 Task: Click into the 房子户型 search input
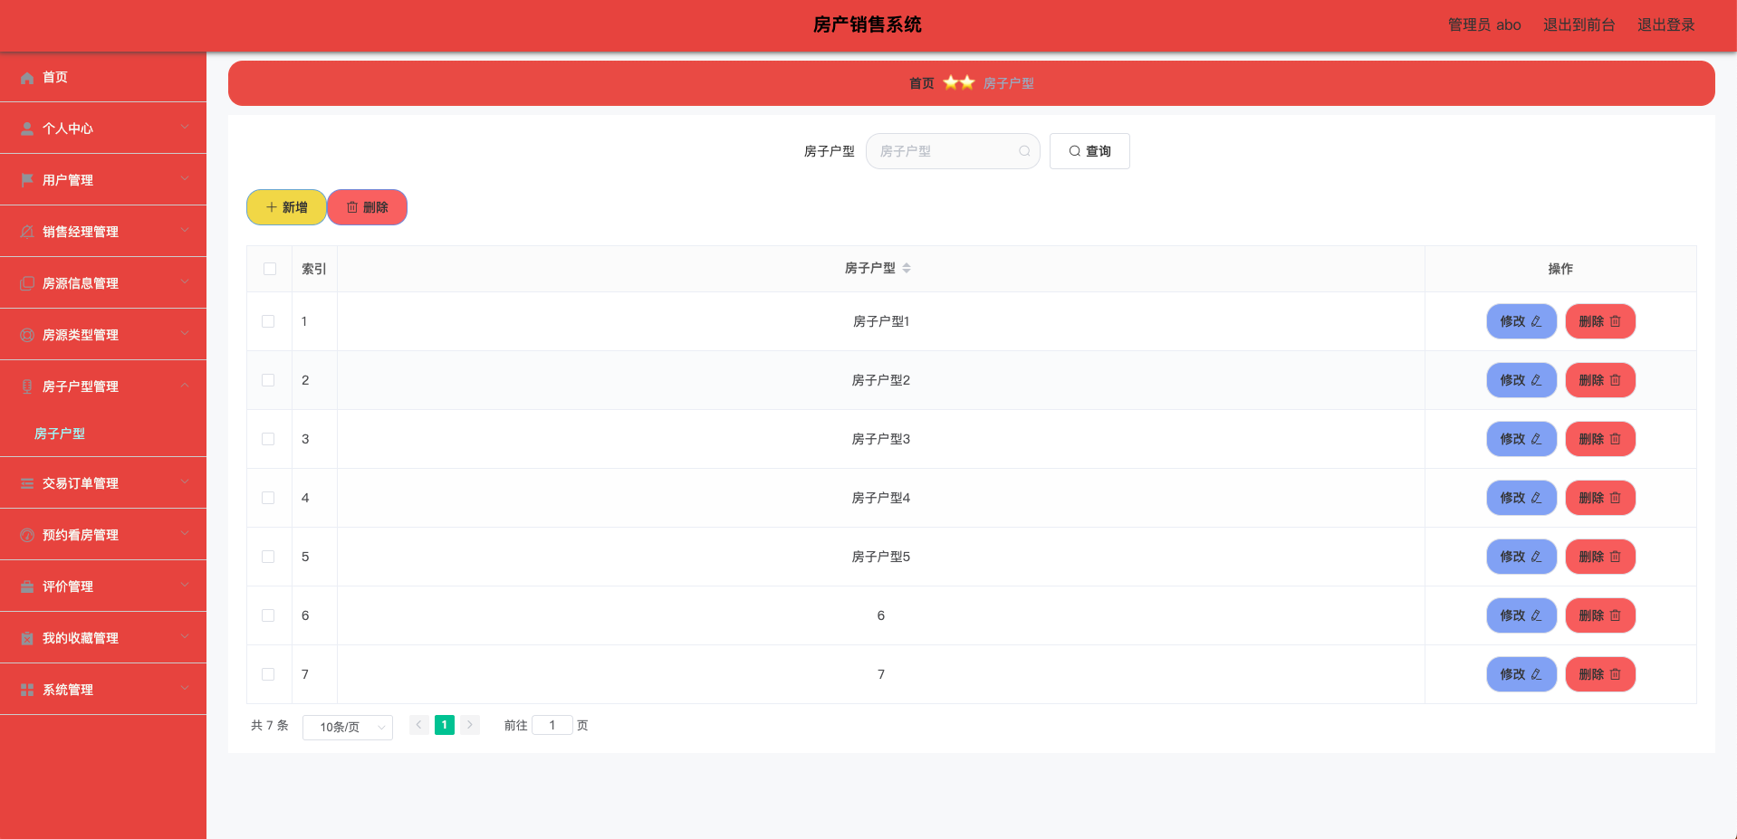point(953,151)
